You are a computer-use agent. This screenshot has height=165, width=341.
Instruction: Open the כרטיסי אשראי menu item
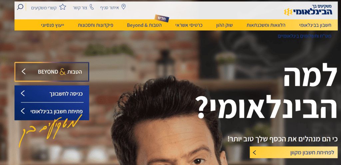point(189,25)
